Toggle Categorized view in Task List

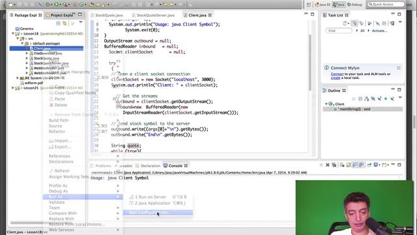click(354, 23)
